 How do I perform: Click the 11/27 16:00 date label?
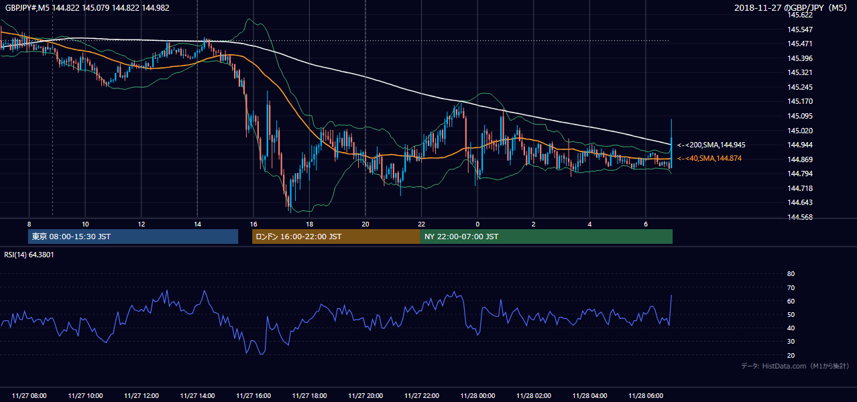coord(253,396)
